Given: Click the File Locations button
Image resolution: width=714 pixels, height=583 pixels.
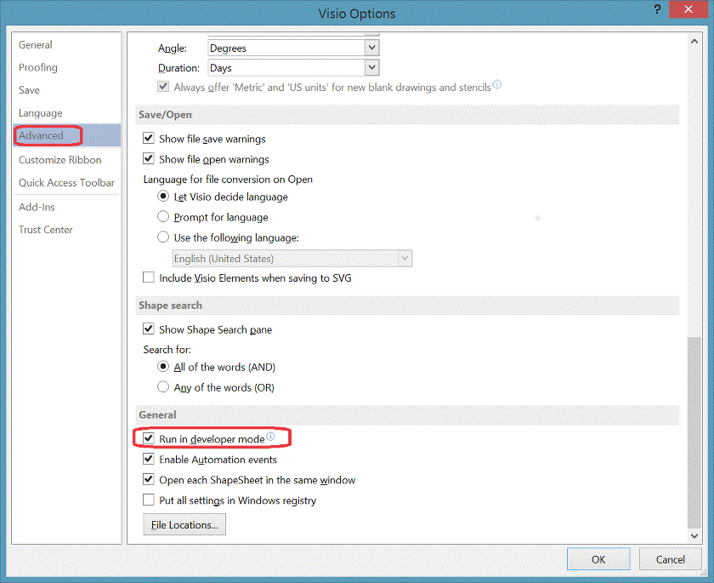Looking at the screenshot, I should (184, 525).
